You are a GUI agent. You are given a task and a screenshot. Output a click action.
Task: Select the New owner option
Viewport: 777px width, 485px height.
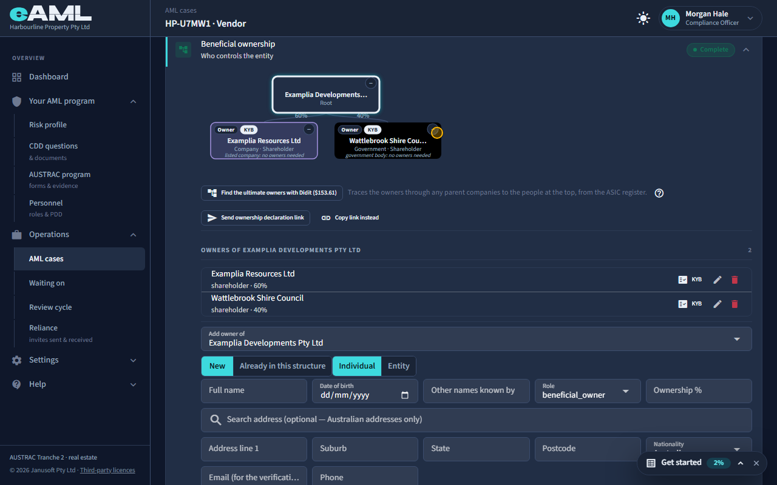coord(217,366)
